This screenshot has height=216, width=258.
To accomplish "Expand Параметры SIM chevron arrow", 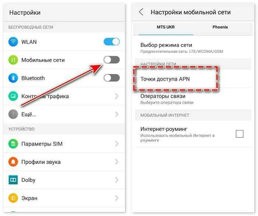I will point(117,144).
